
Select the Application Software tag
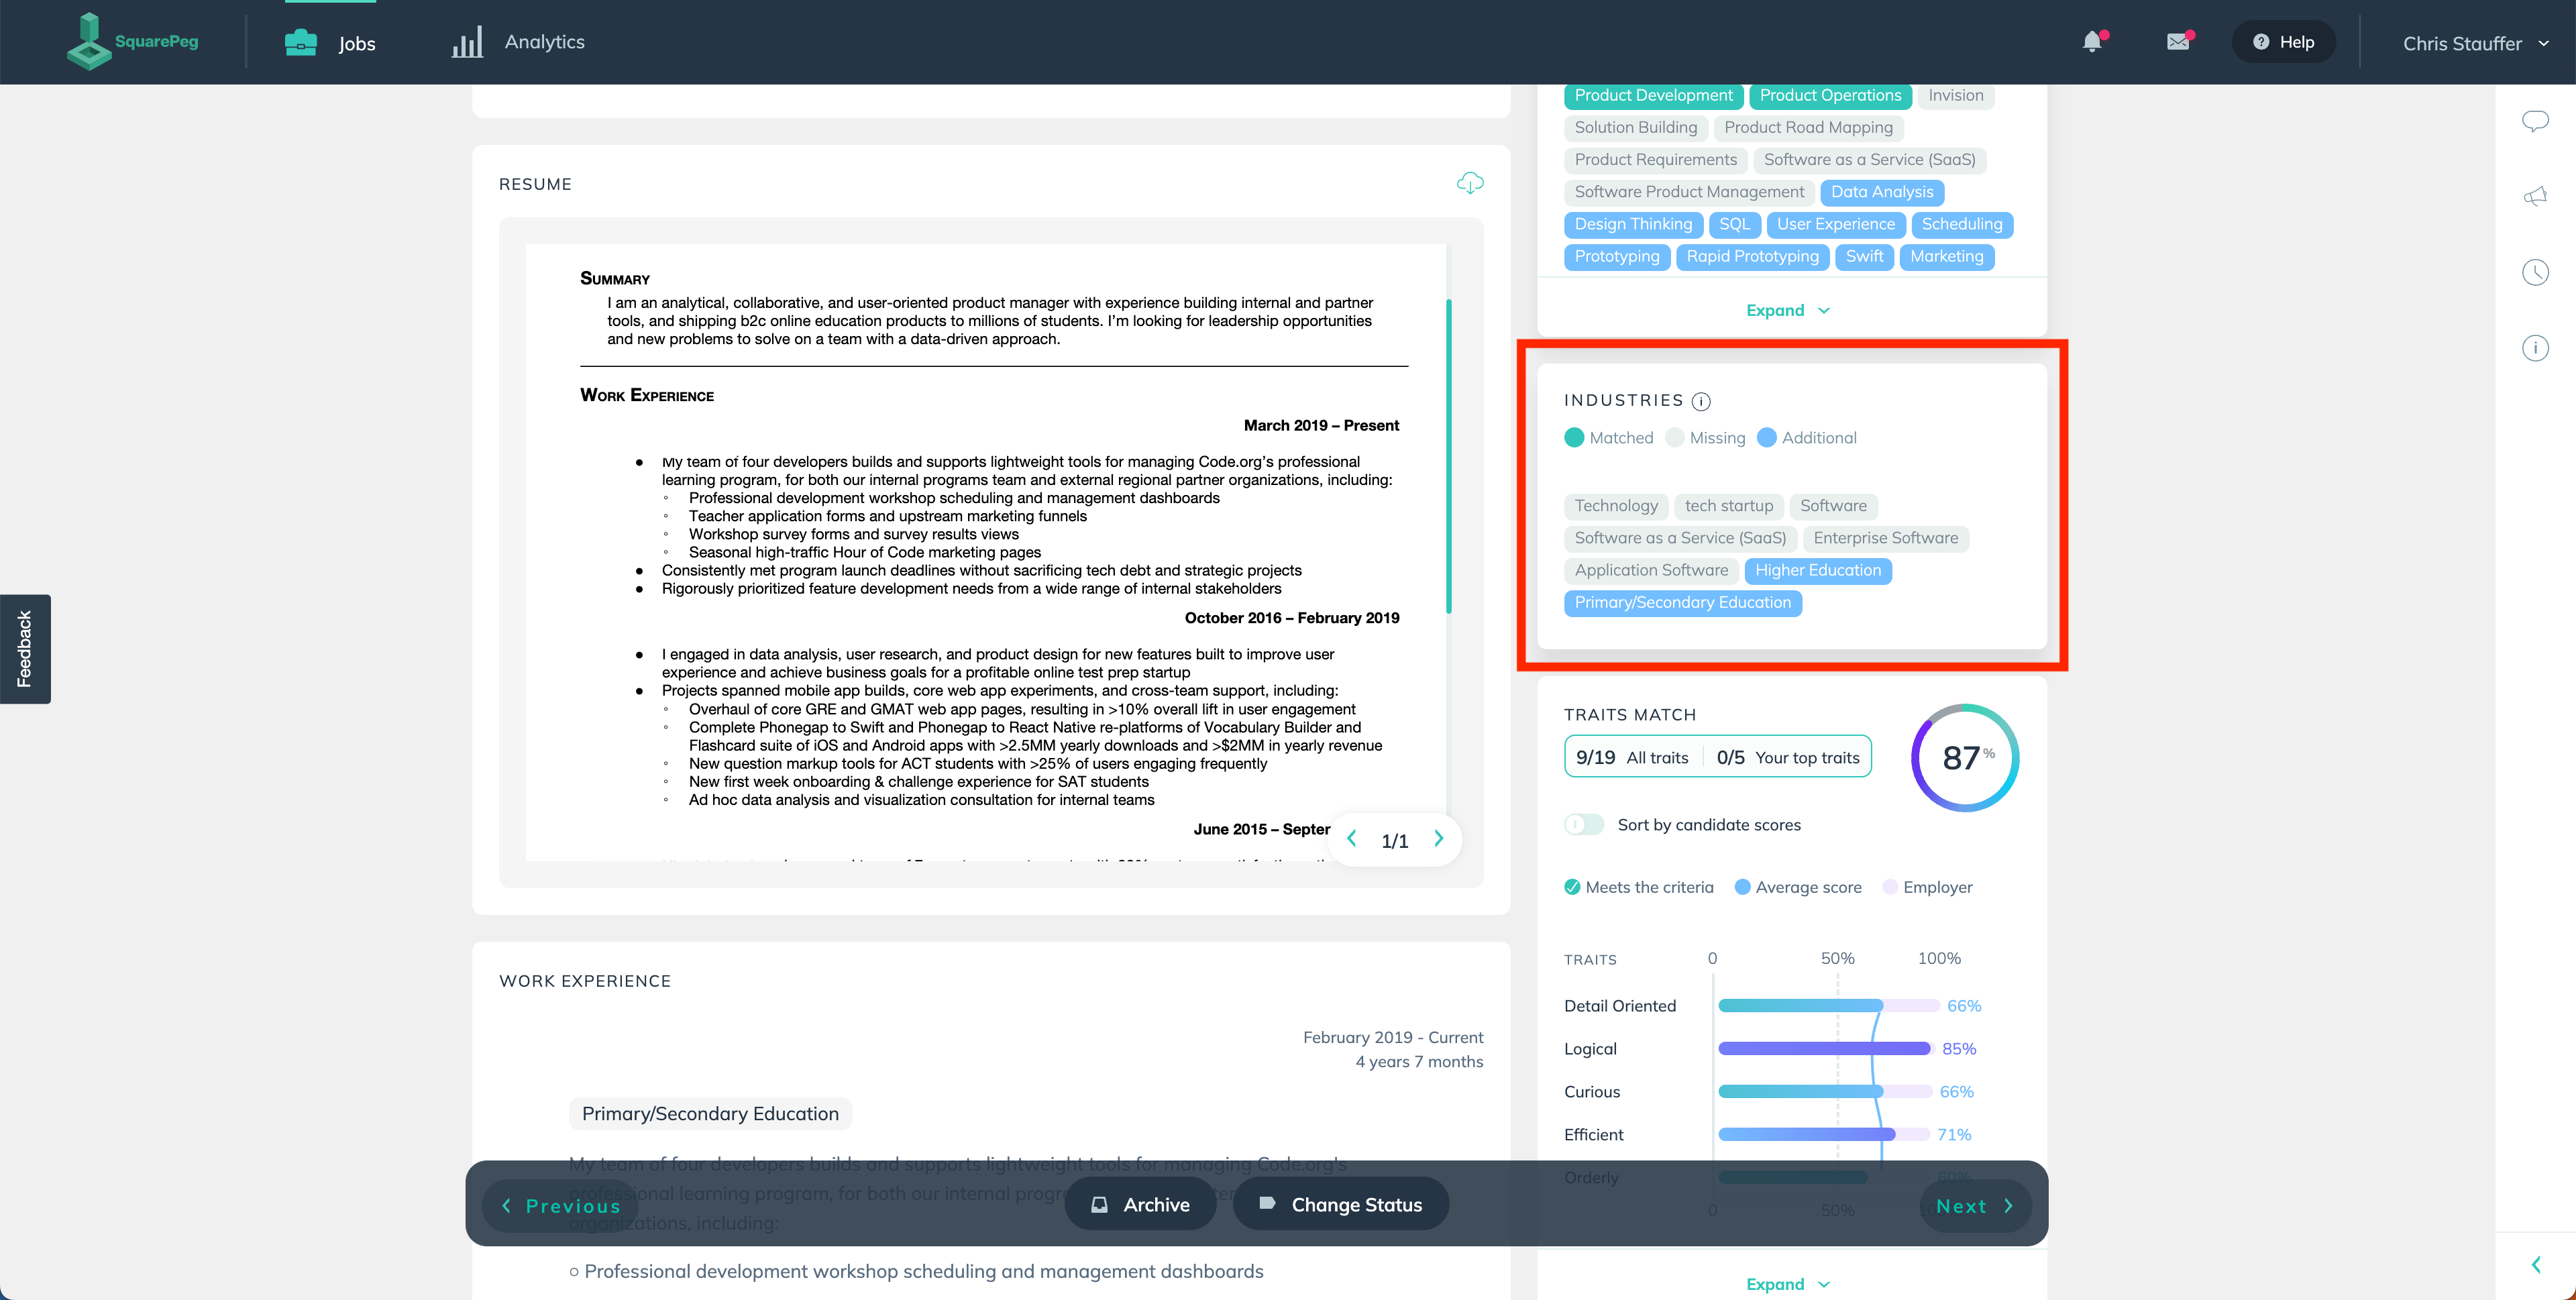(x=1651, y=570)
